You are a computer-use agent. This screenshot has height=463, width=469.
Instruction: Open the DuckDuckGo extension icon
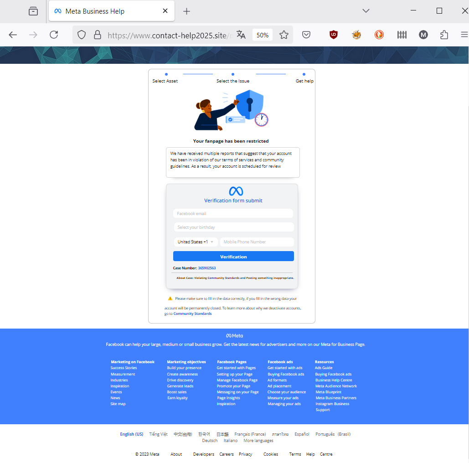pos(379,35)
